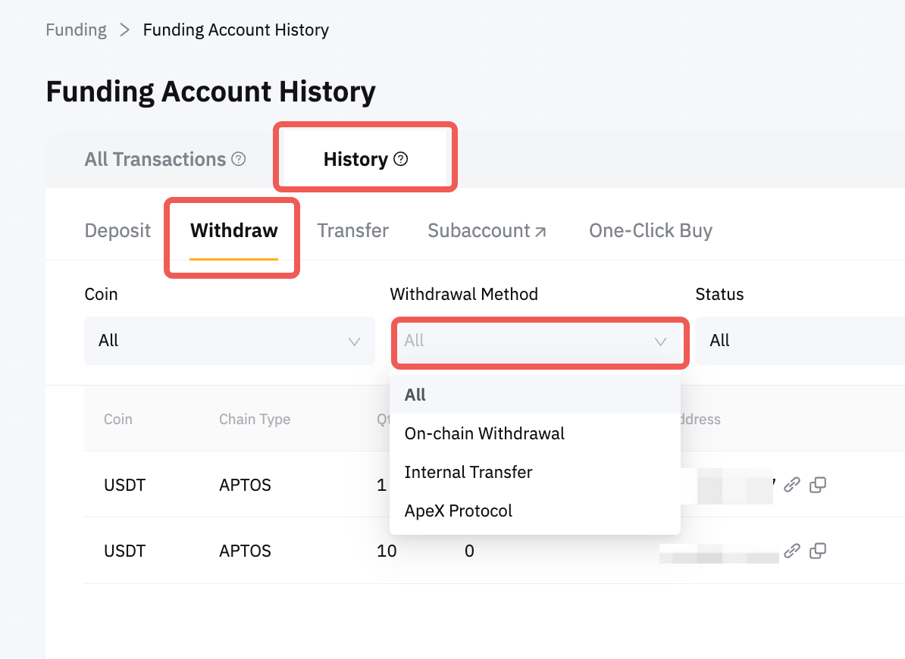Pick ApeX Protocol withdrawal method
This screenshot has height=659, width=905.
click(x=459, y=511)
